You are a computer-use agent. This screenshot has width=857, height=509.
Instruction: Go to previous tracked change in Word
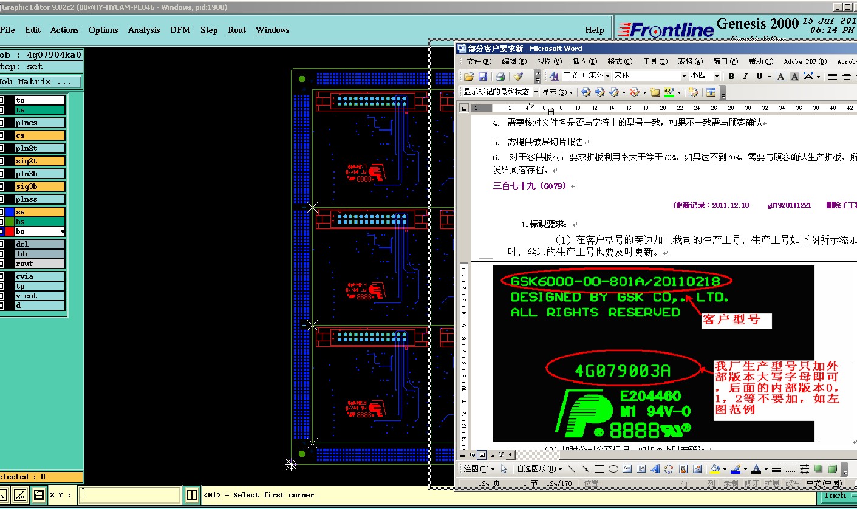586,92
